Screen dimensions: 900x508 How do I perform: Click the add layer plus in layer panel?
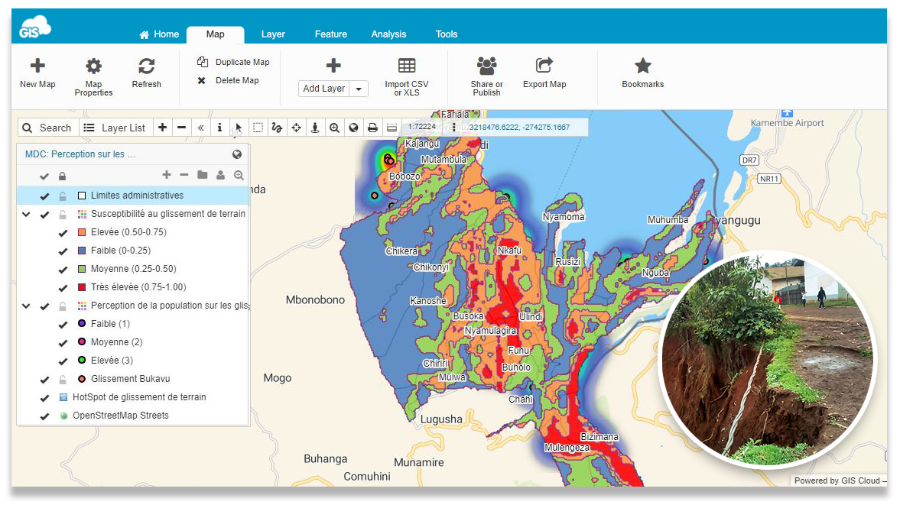click(167, 175)
